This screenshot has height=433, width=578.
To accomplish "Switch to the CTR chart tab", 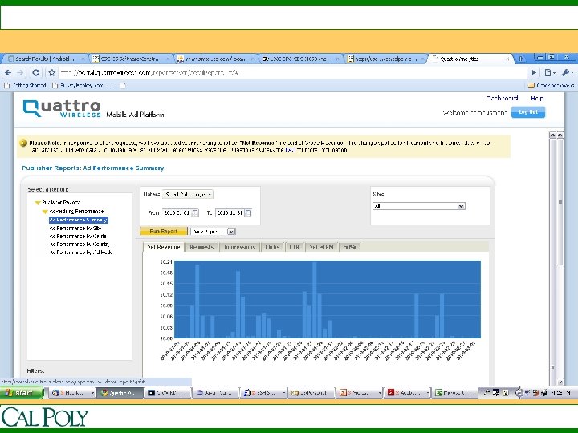I will tap(294, 247).
